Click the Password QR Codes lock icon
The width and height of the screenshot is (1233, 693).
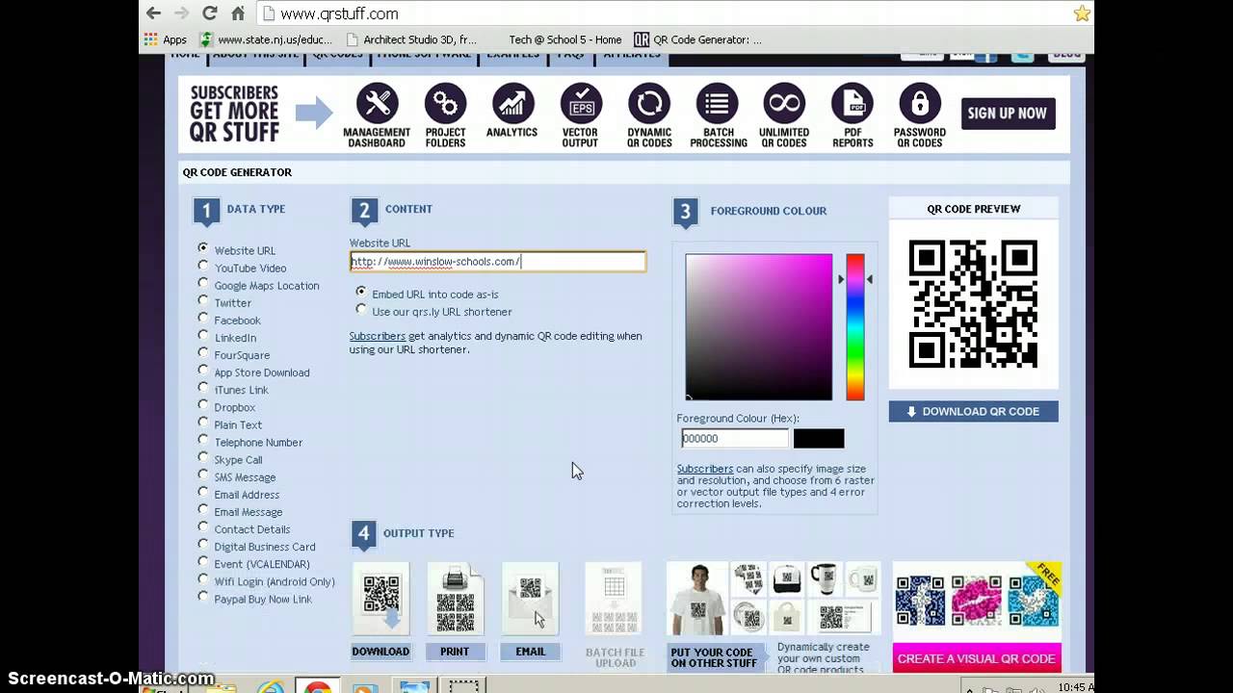pos(920,103)
